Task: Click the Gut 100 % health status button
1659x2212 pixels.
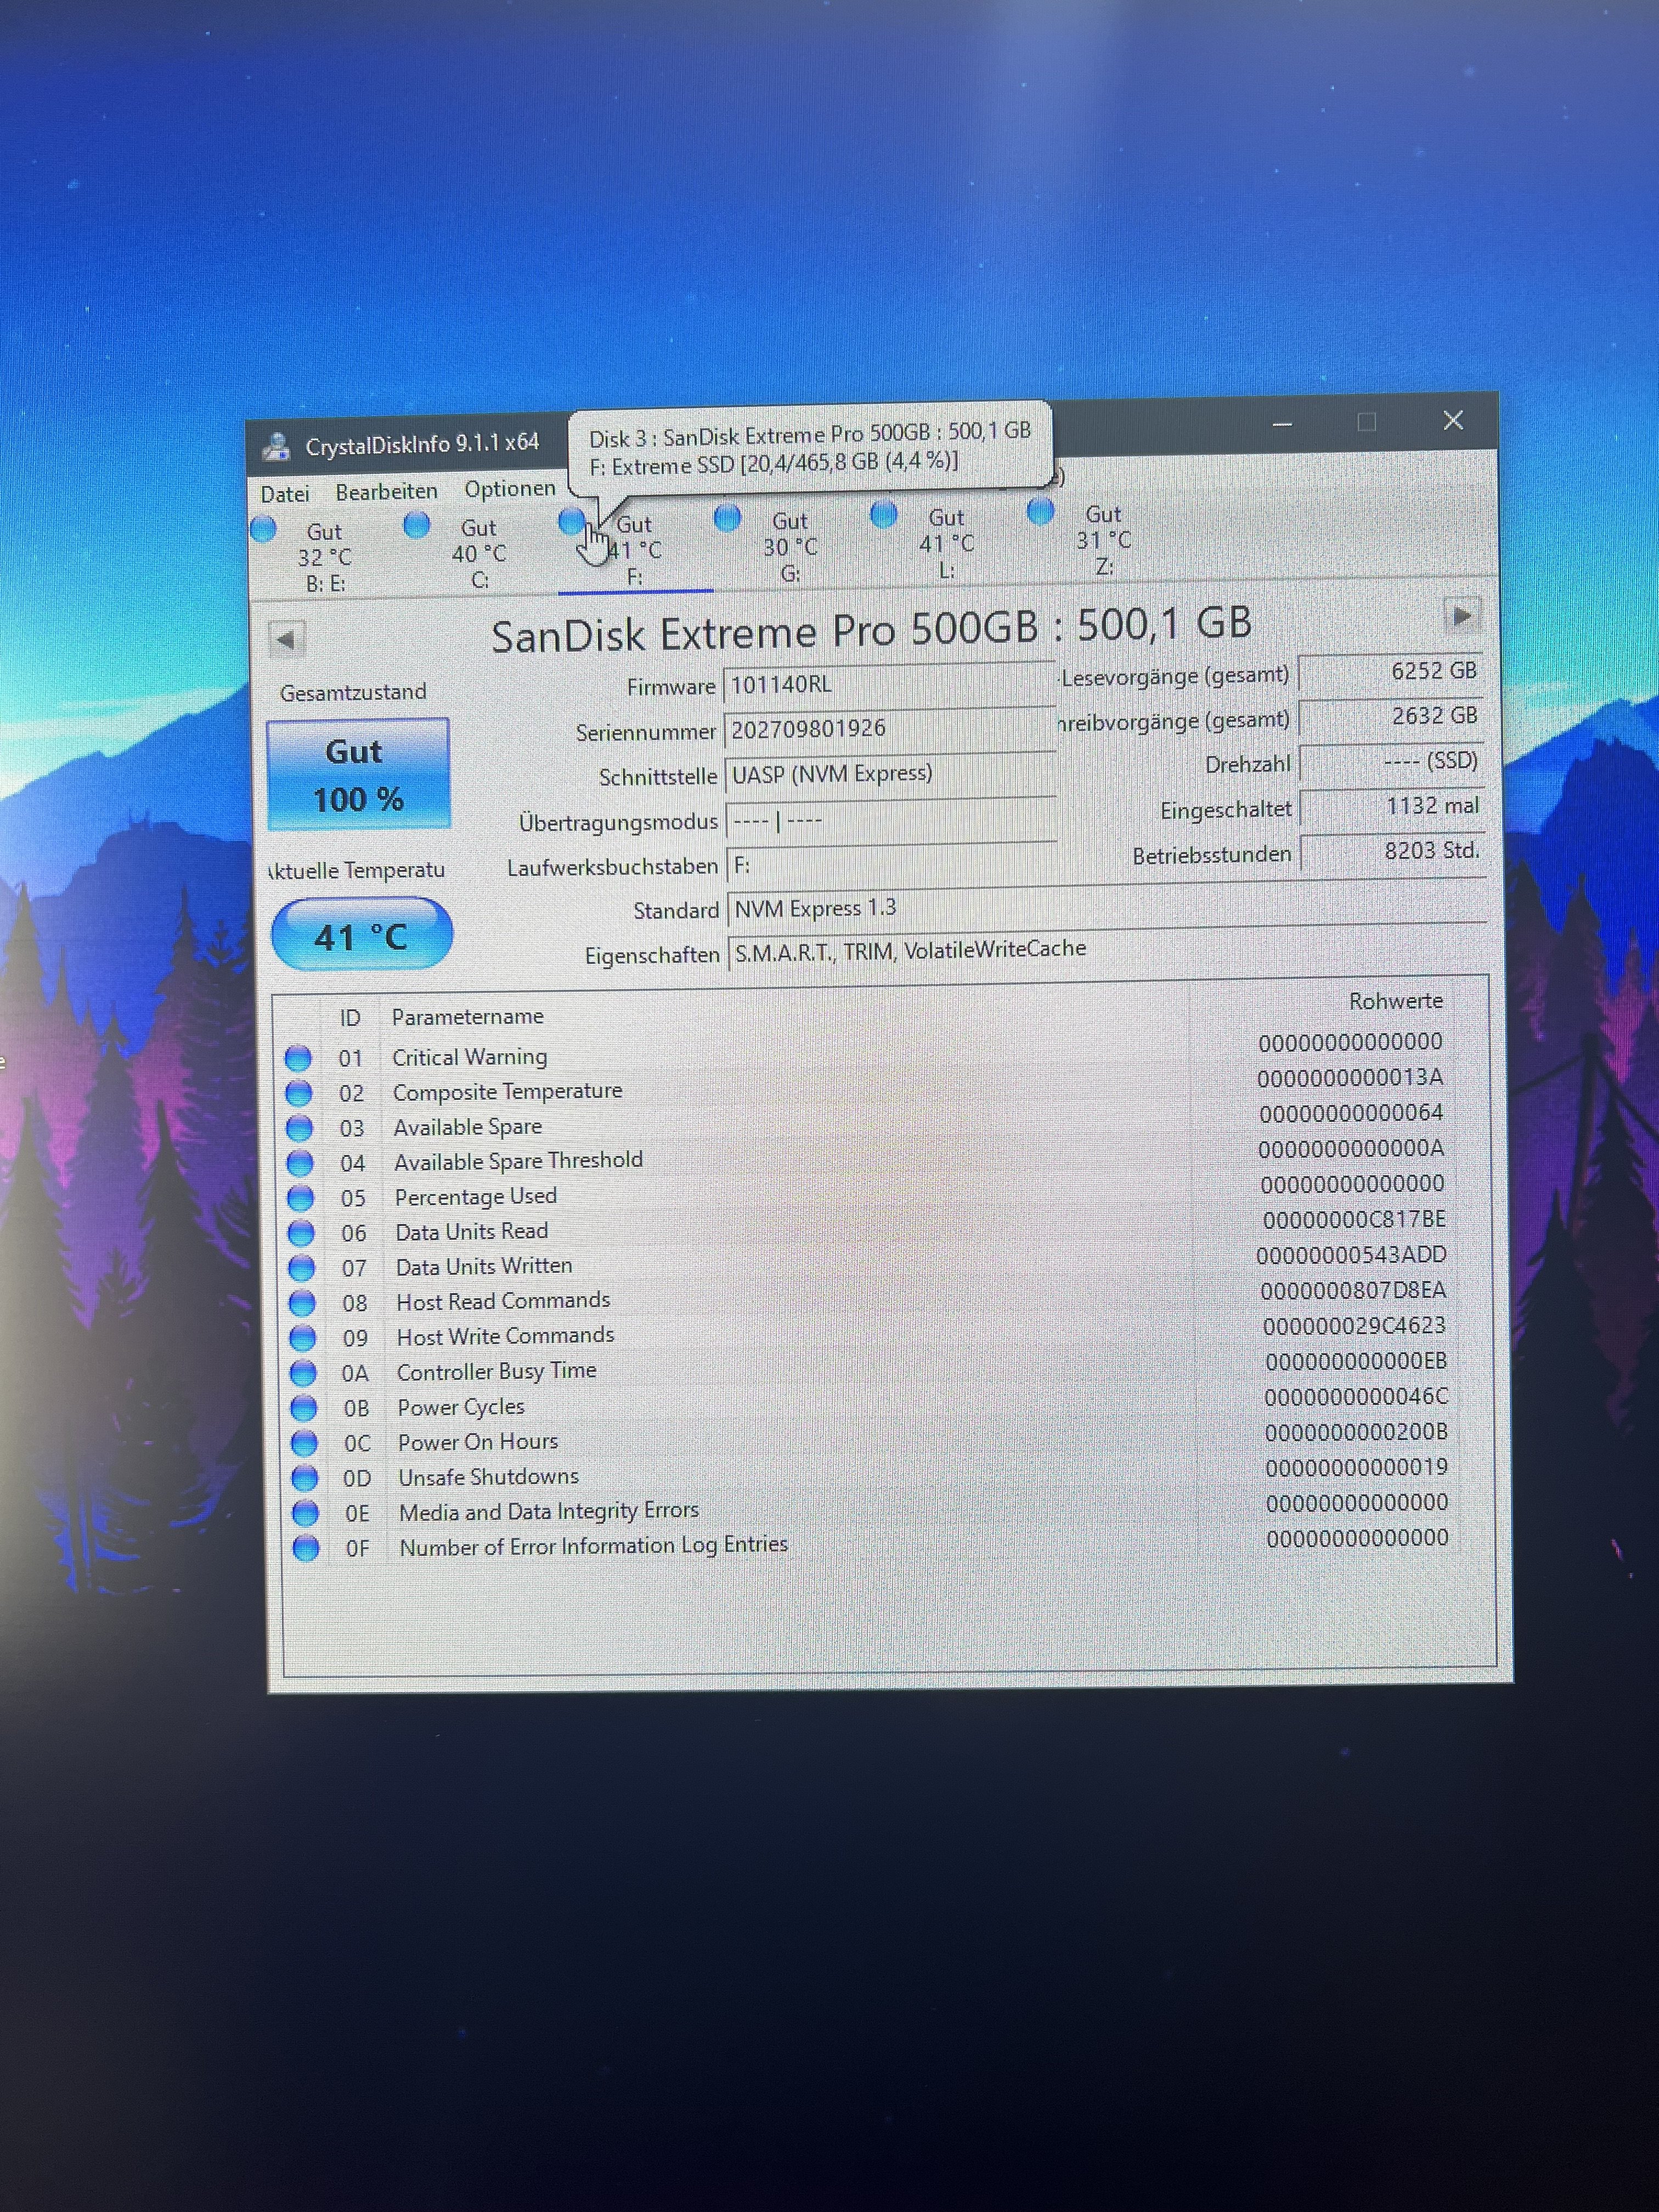Action: pyautogui.click(x=358, y=775)
